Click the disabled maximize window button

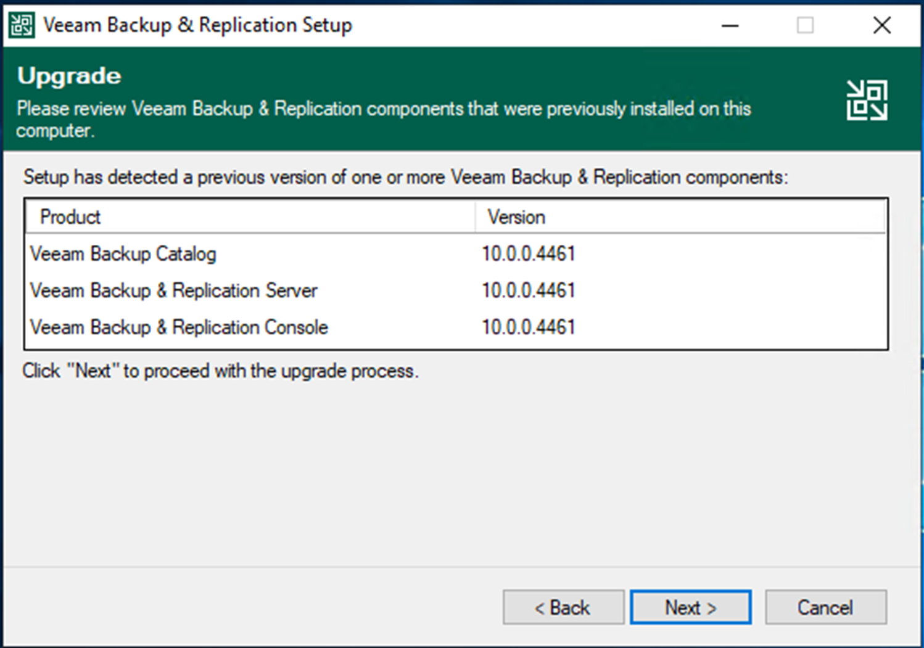click(x=805, y=25)
